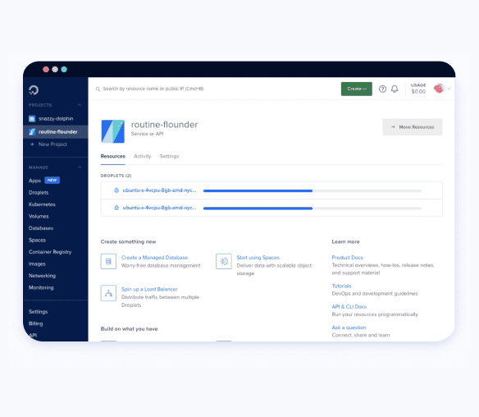Open Kubernetes in the sidebar
This screenshot has width=479, height=417.
pyautogui.click(x=42, y=204)
